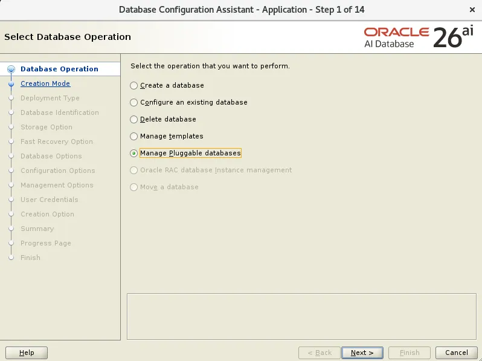Open the Help button
Screen dimensions: 482x361
[x=27, y=353]
